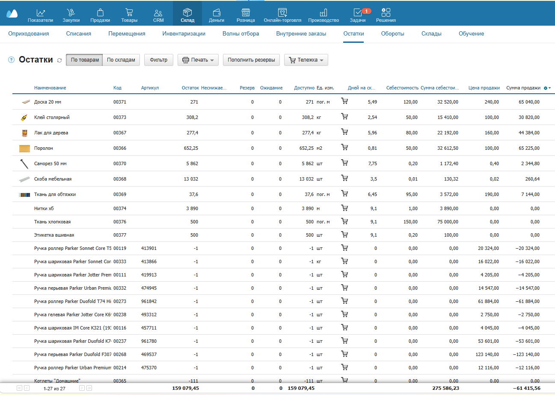
Task: Expand the Печать dropdown
Action: click(198, 60)
